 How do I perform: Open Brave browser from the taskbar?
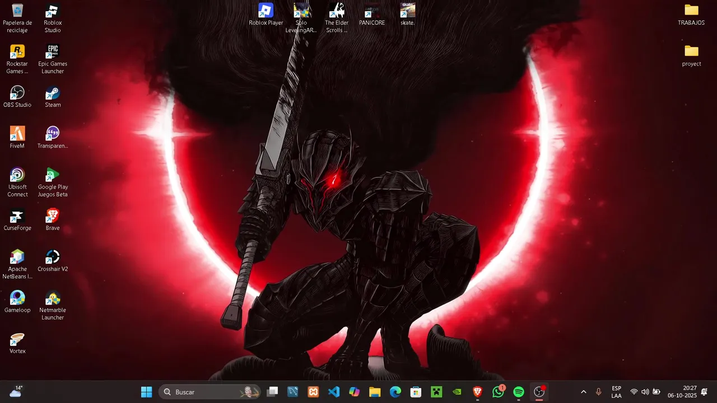pos(477,392)
